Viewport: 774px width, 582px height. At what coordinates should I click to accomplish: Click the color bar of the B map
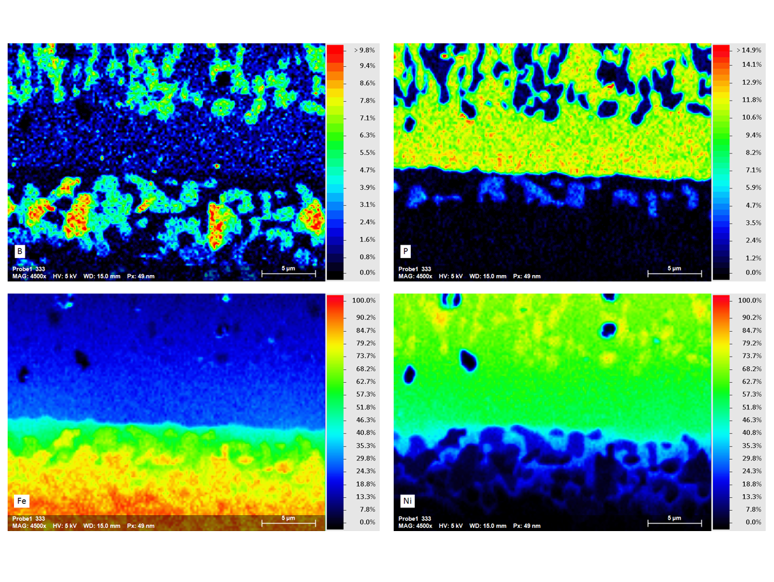click(x=335, y=162)
